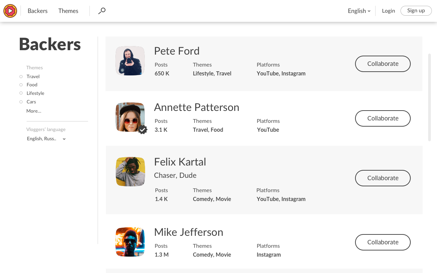Open search with the magnifier icon
Viewport: 437px width, 273px height.
(102, 11)
